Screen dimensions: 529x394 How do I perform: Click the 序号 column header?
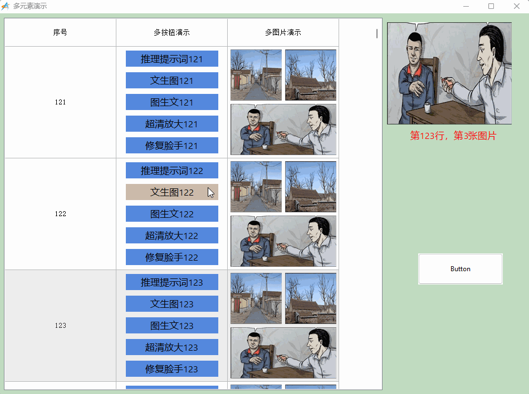click(x=60, y=32)
